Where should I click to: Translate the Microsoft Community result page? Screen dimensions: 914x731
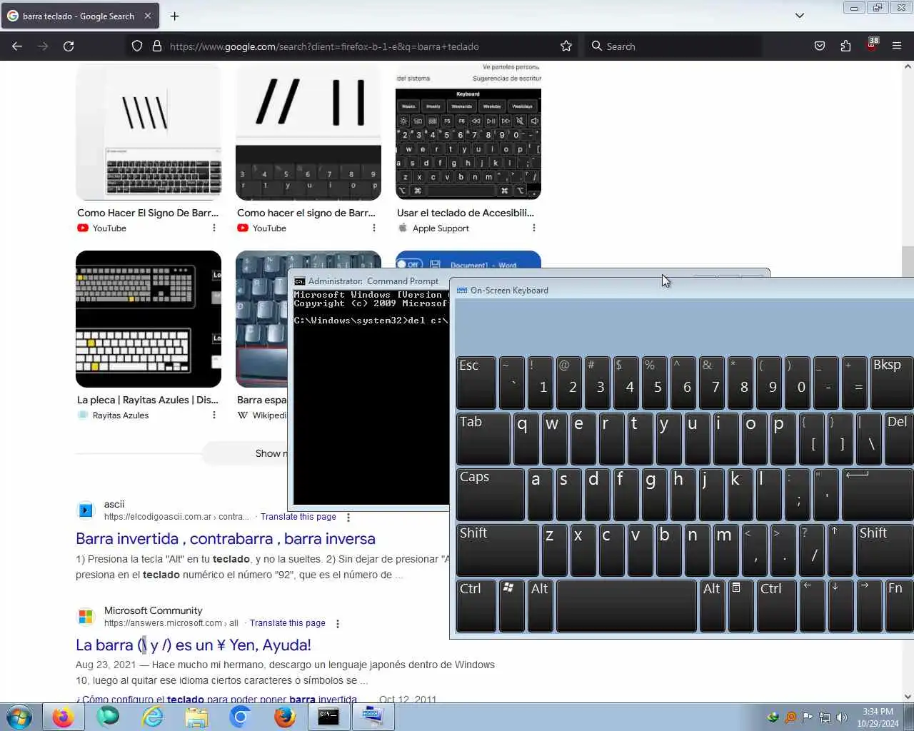(288, 623)
